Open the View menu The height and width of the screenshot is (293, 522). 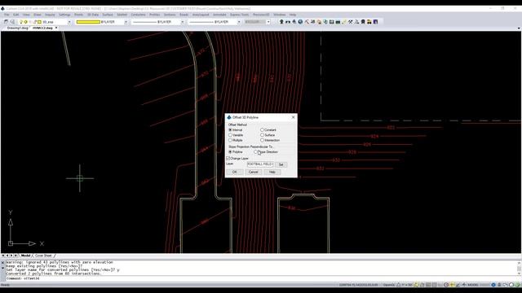coord(26,15)
